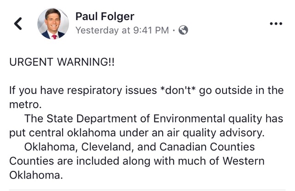Click the globe public audience icon
Image resolution: width=295 pixels, height=191 pixels.
click(183, 30)
